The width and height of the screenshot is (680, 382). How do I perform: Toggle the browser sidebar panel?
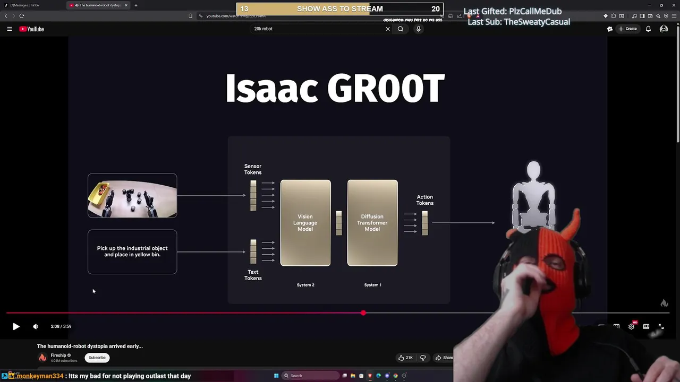(642, 16)
